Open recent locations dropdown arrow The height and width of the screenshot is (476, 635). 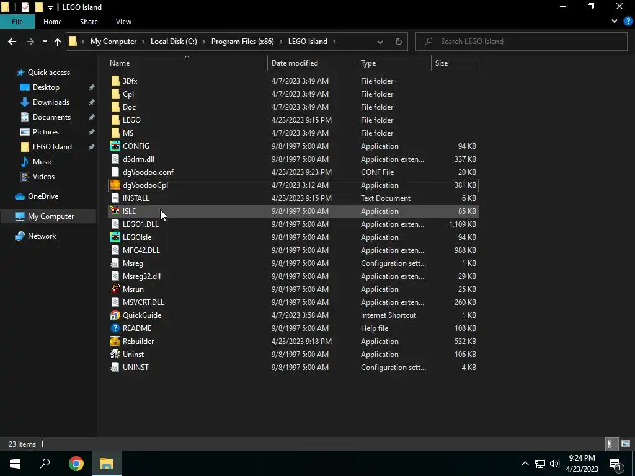[45, 42]
